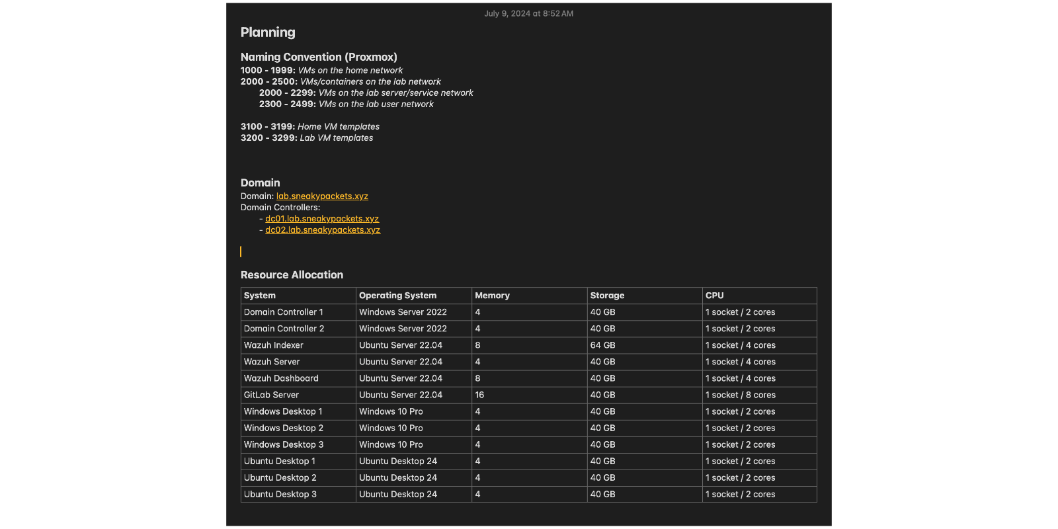Click the '2000 - 2500' lab network line
This screenshot has height=529, width=1058.
click(341, 81)
